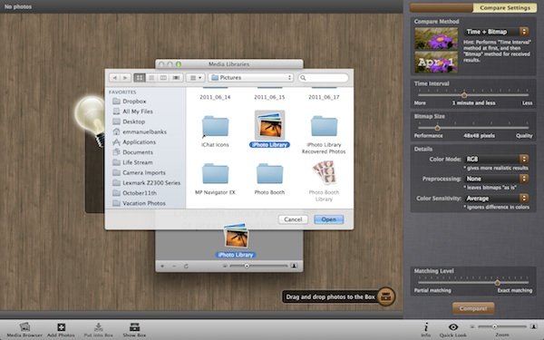The width and height of the screenshot is (544, 340).
Task: Click the flower thumbnail in Compare Method
Action: [436, 38]
